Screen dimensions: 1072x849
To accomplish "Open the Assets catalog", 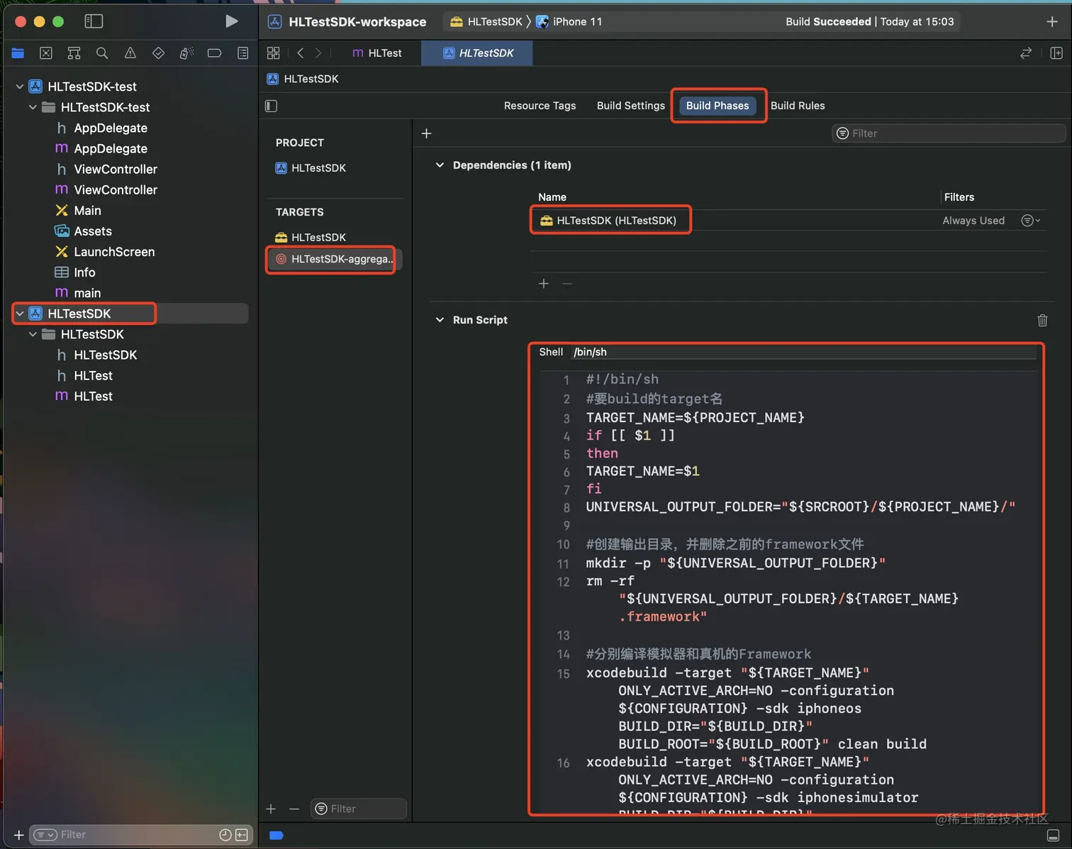I will (x=84, y=231).
